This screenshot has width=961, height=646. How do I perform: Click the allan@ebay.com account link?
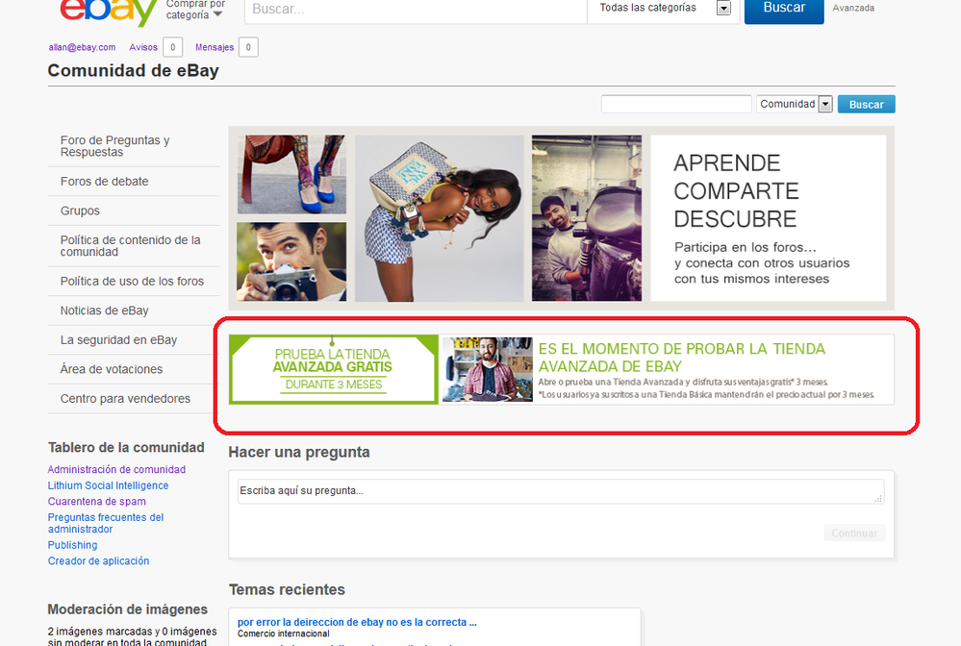(82, 47)
